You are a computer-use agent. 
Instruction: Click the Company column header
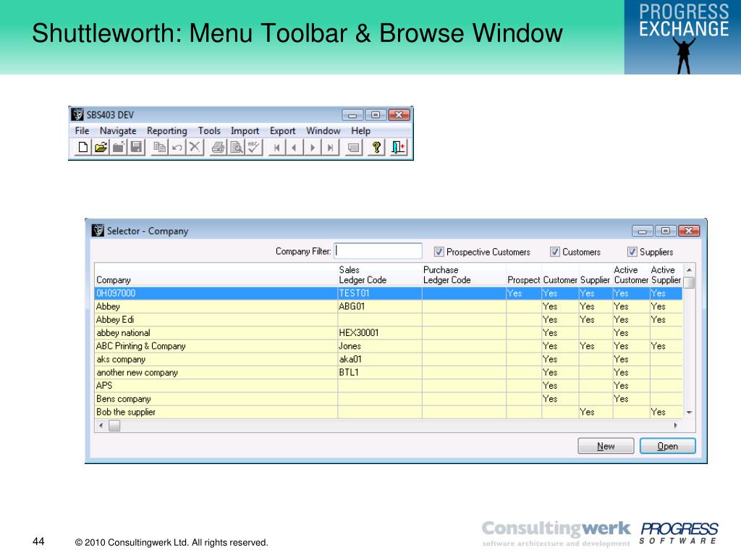click(216, 274)
